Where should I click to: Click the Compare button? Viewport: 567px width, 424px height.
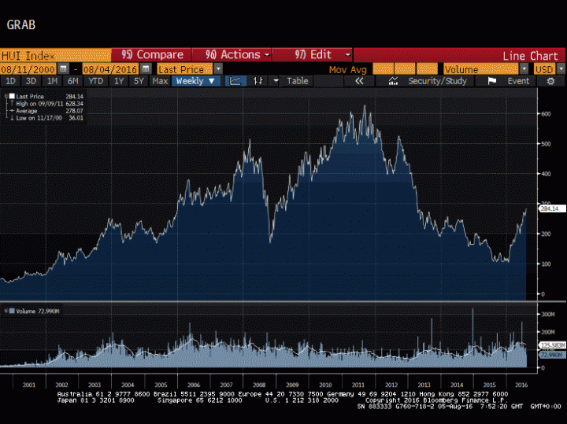(x=154, y=55)
